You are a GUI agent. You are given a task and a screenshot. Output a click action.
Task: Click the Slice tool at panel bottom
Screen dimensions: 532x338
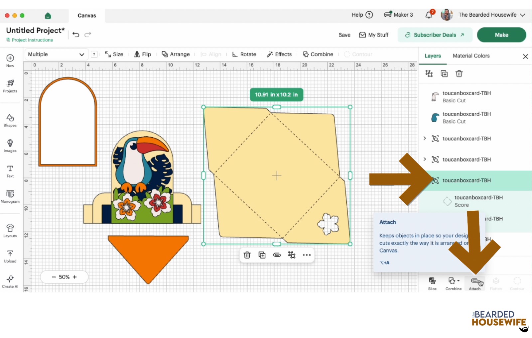click(x=432, y=283)
